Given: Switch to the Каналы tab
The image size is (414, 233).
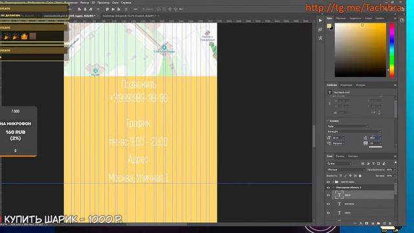Looking at the screenshot, I should pyautogui.click(x=340, y=156).
